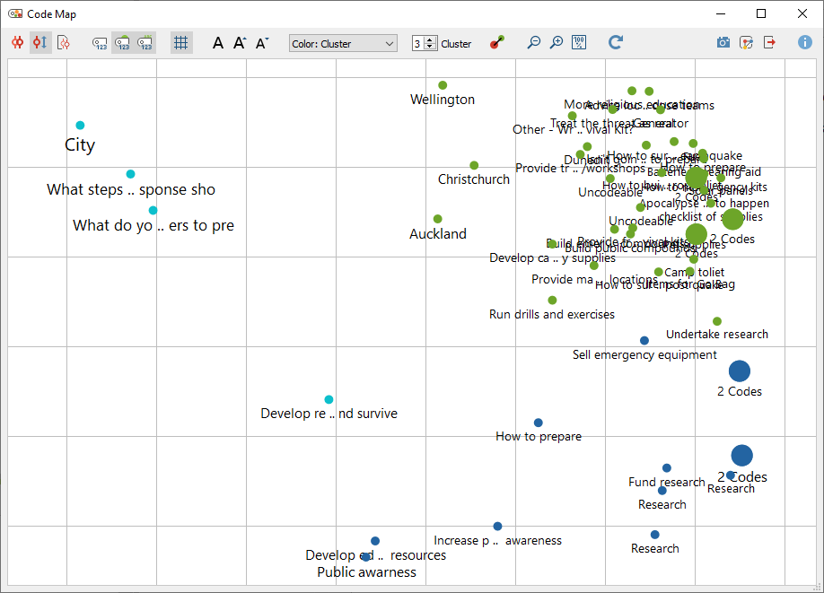This screenshot has height=593, width=824.
Task: Click the green dot above 'Undertake research'
Action: point(717,321)
